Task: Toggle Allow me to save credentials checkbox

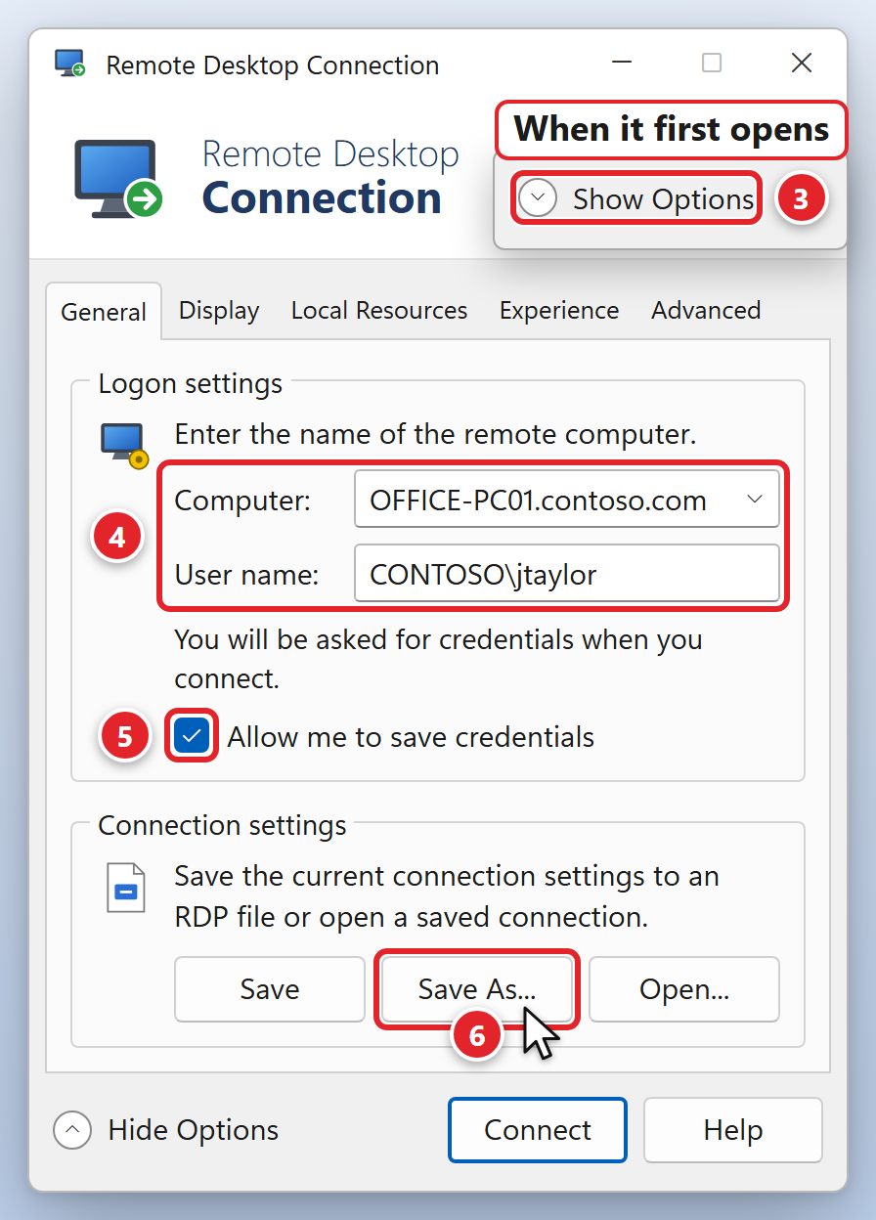Action: tap(192, 736)
